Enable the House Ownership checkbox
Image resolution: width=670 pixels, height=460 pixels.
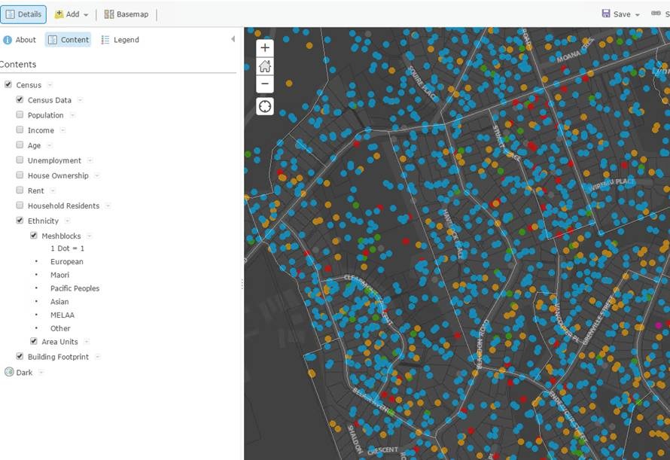pyautogui.click(x=20, y=175)
